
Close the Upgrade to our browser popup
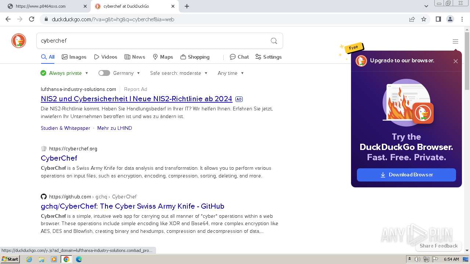point(455,61)
